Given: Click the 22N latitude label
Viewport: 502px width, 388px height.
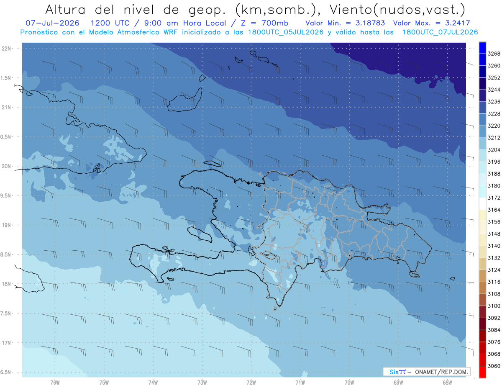Looking at the screenshot, I should pyautogui.click(x=6, y=49).
